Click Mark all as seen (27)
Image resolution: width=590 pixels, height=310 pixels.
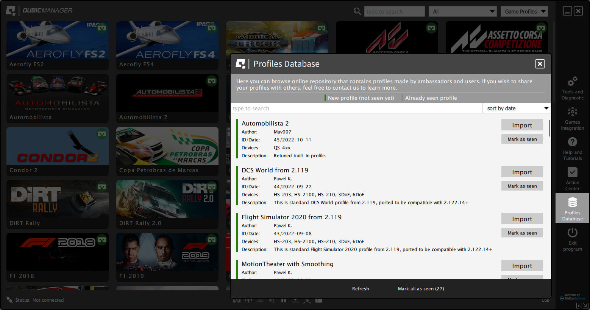[x=421, y=288]
